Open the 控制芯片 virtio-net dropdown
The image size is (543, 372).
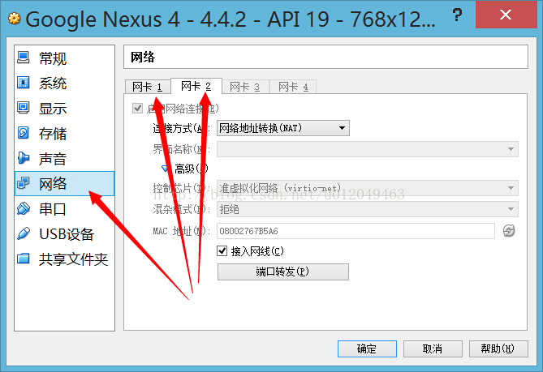368,188
